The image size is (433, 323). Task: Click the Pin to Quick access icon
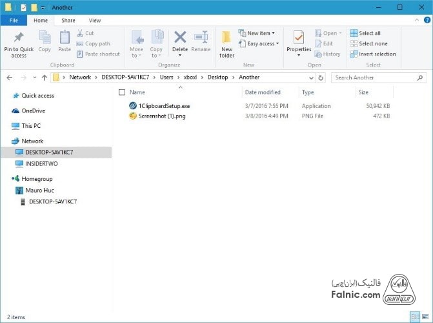click(x=19, y=38)
